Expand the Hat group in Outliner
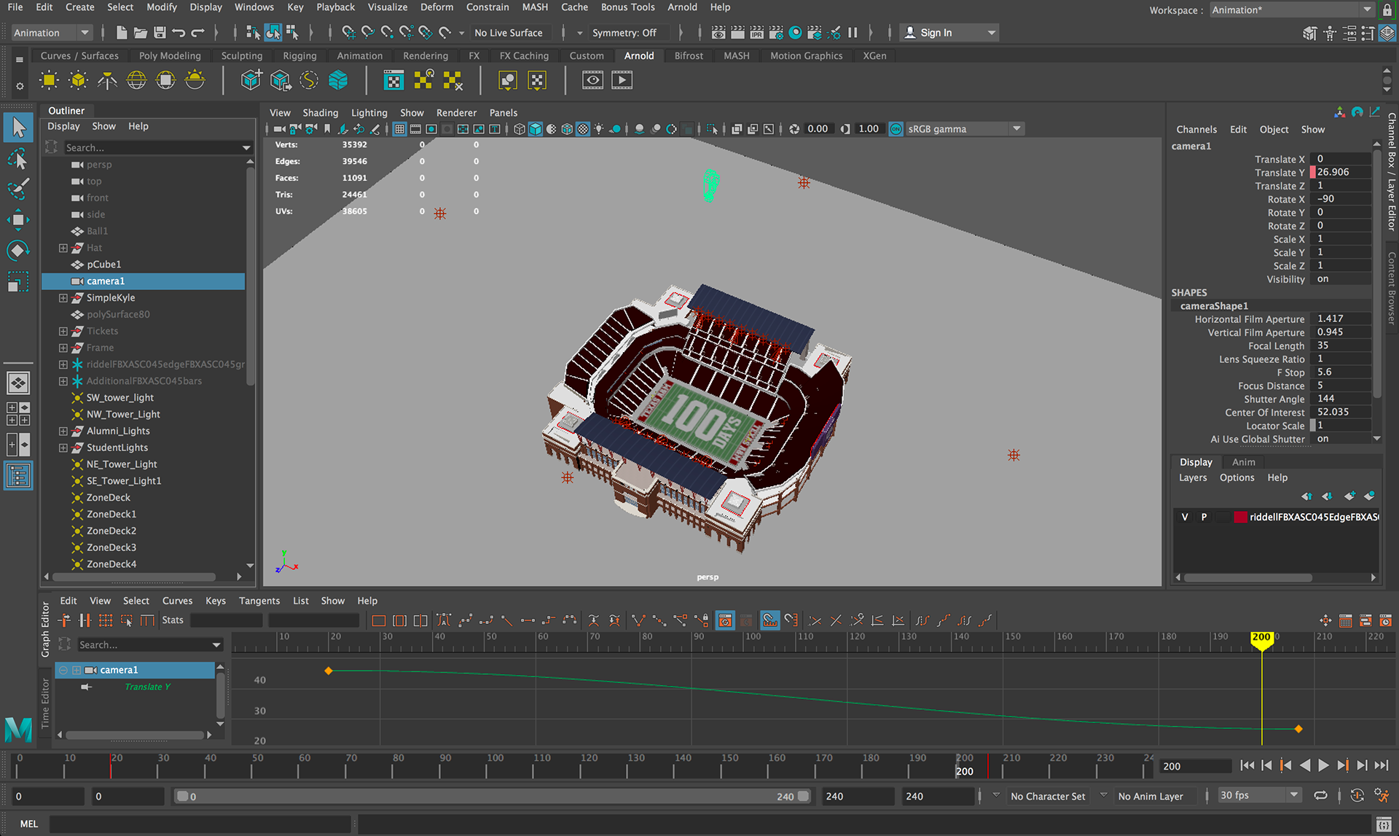The height and width of the screenshot is (836, 1399). [x=63, y=248]
